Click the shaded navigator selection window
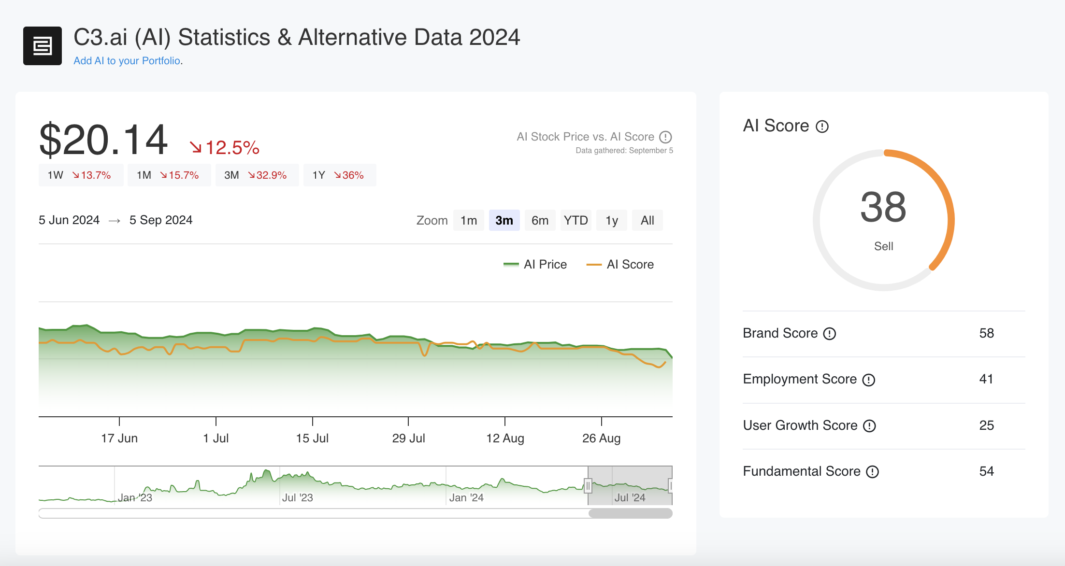This screenshot has width=1065, height=566. [630, 486]
